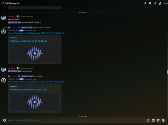Click timestamp 08-06-2024 05:59 next to Charg3d
This screenshot has width=168, height=125.
27,17
